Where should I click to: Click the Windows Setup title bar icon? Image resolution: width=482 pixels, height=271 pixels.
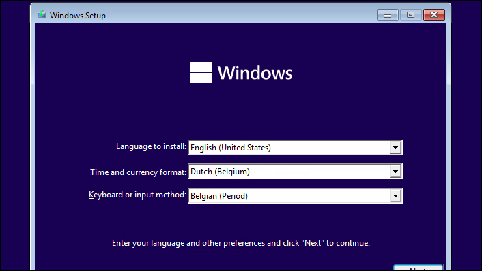click(x=42, y=14)
